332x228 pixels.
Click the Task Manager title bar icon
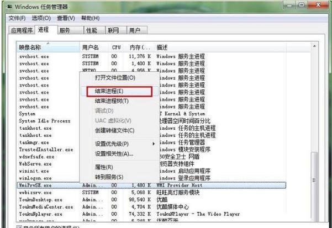(10, 7)
